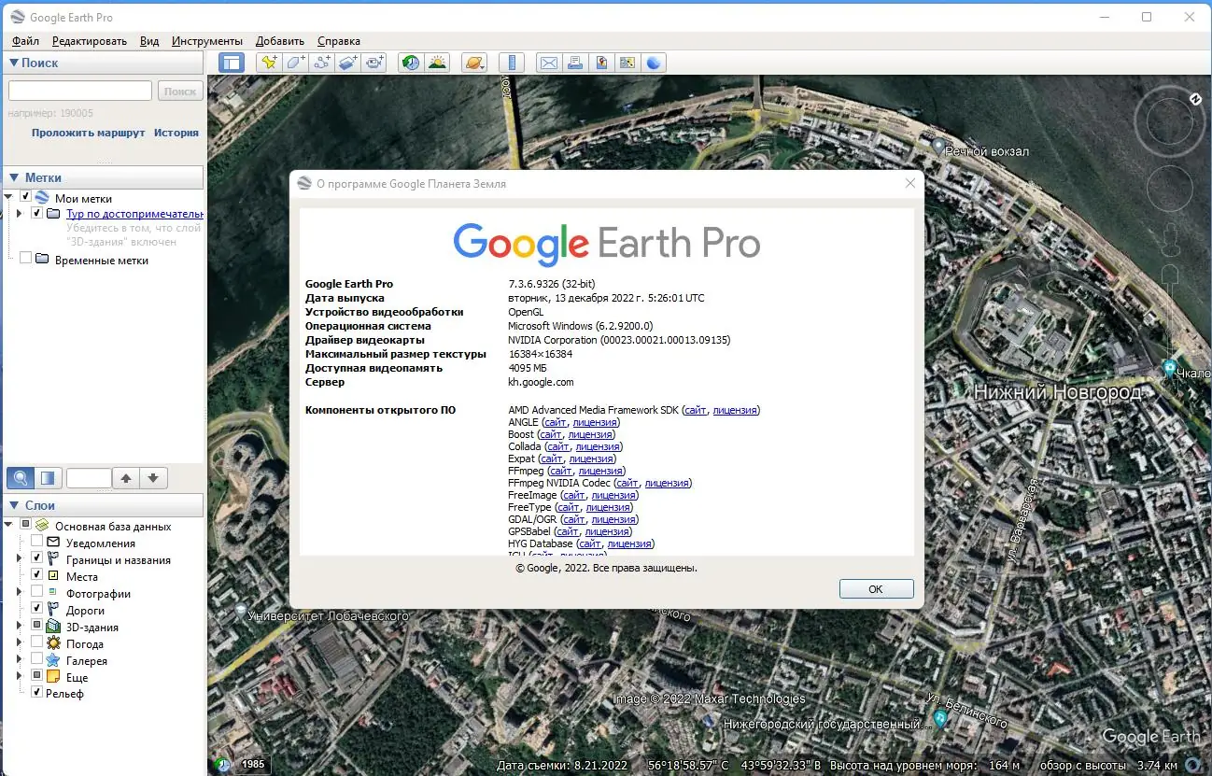Open the Ruler measurement tool
1212x776 pixels.
(512, 63)
